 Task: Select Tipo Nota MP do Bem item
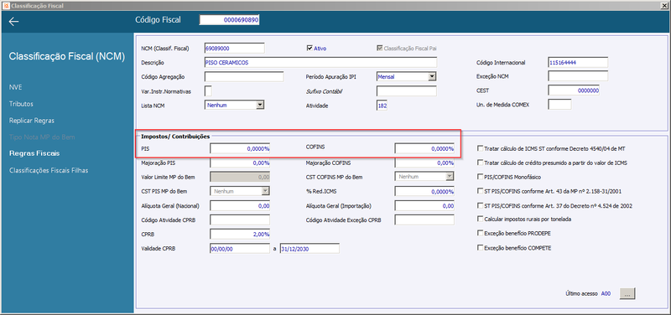pyautogui.click(x=42, y=137)
